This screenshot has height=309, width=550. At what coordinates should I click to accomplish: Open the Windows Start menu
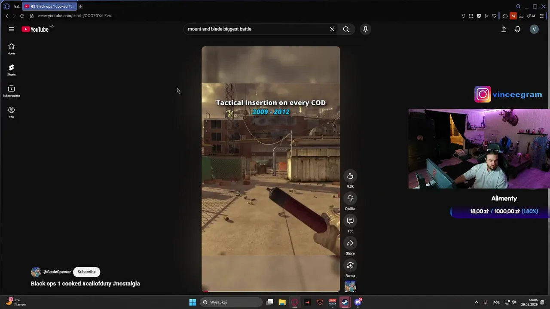pos(192,302)
